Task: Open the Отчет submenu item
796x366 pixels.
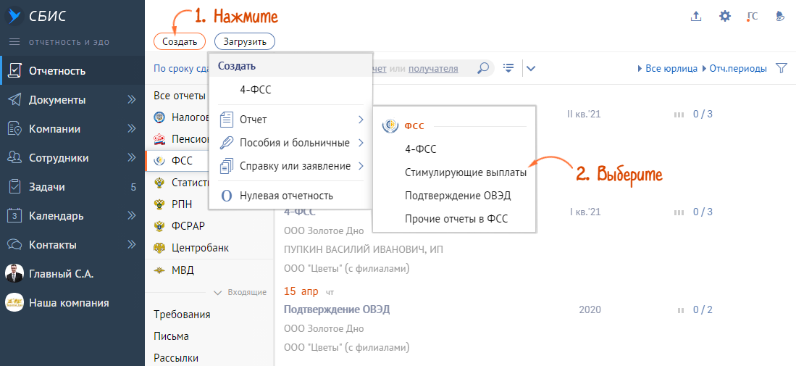Action: tap(291, 120)
